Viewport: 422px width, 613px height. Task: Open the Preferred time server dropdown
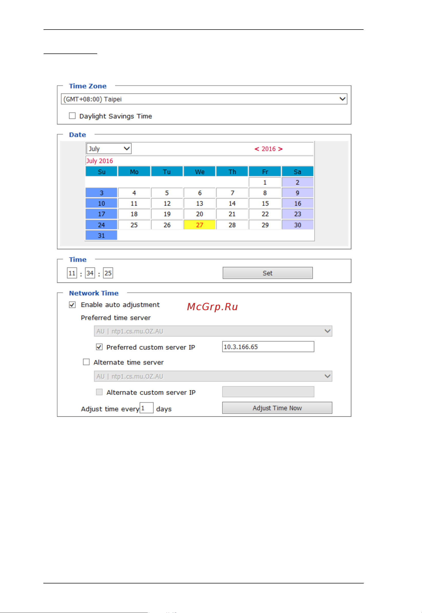tap(213, 331)
